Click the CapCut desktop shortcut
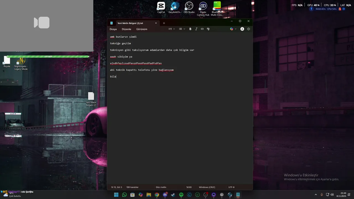Viewport: 354px width, 199px height. point(161,8)
